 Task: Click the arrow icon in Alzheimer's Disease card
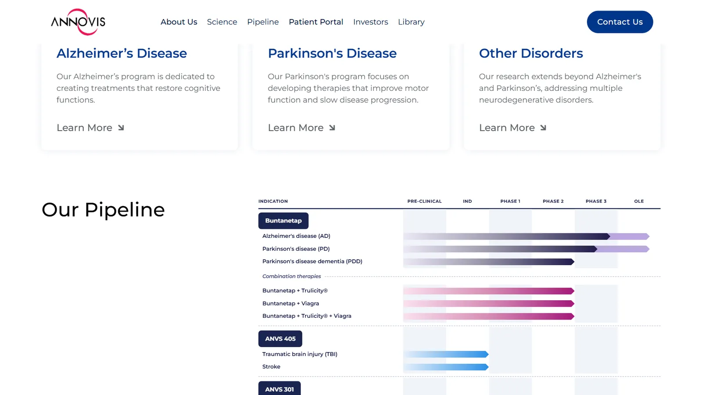pos(121,128)
